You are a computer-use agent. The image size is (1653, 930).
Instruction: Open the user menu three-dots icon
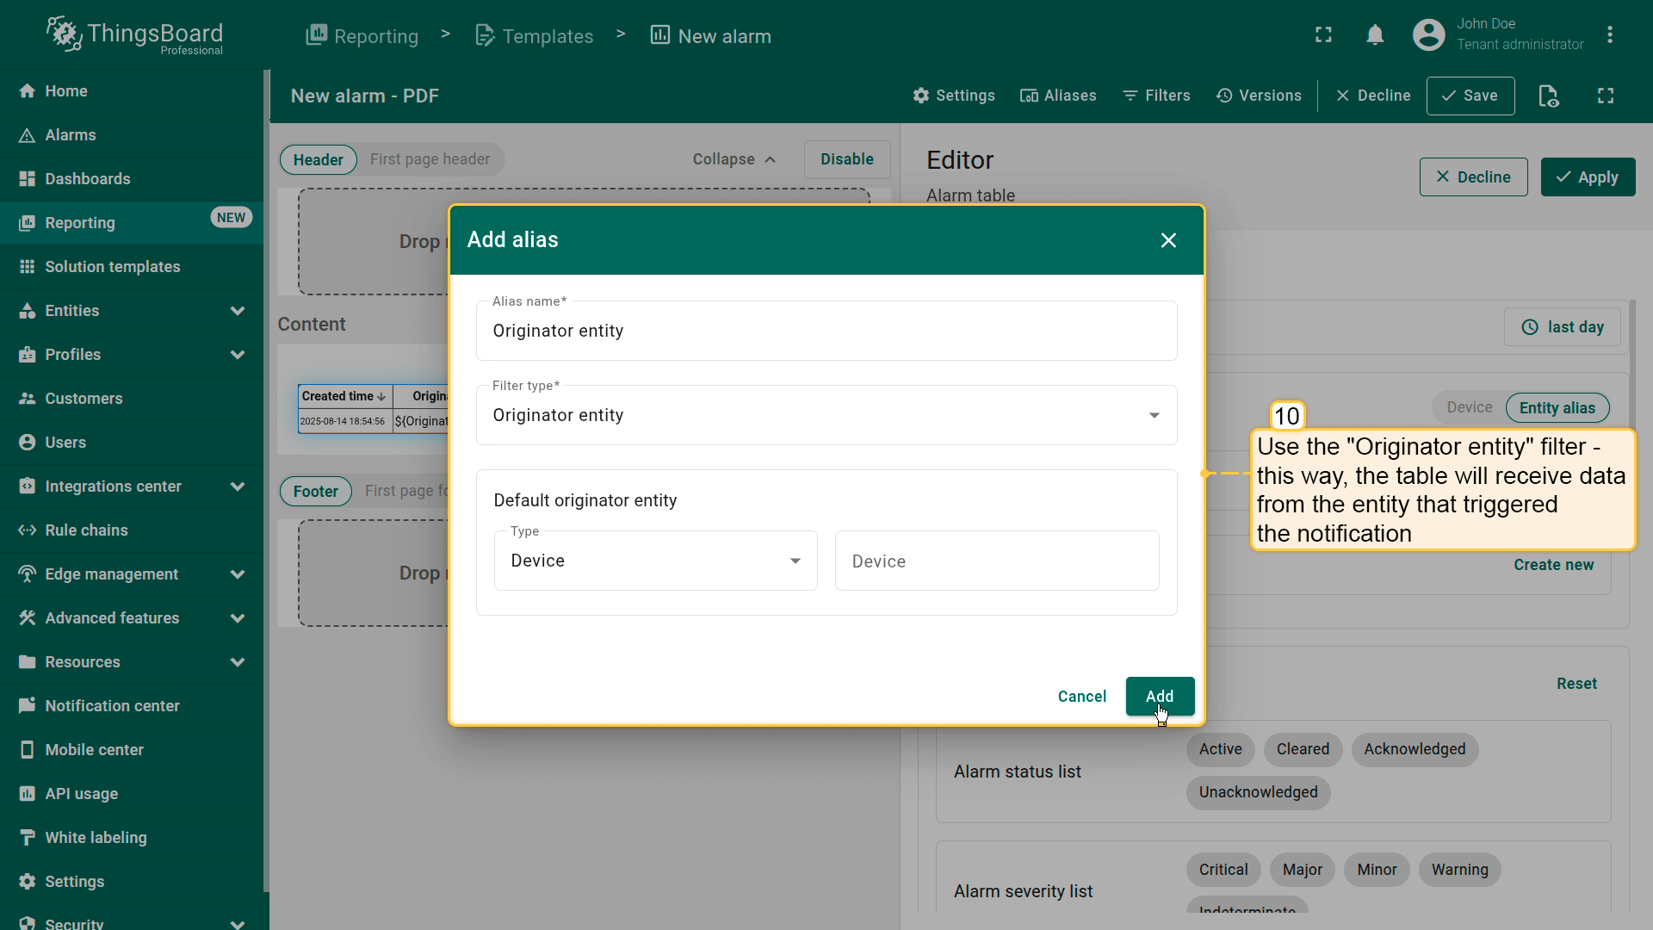1609,35
